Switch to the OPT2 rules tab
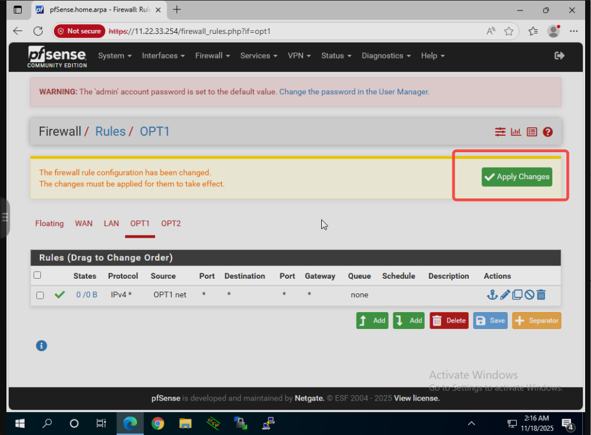The width and height of the screenshot is (591, 435). point(171,223)
